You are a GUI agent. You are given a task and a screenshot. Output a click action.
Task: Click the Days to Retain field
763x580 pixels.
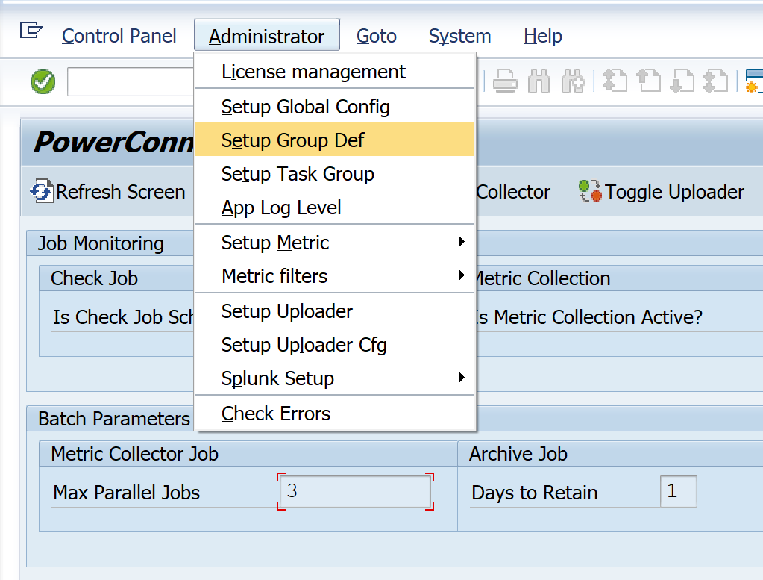point(678,492)
